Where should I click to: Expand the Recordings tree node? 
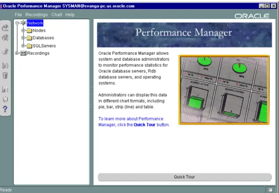tap(17, 53)
